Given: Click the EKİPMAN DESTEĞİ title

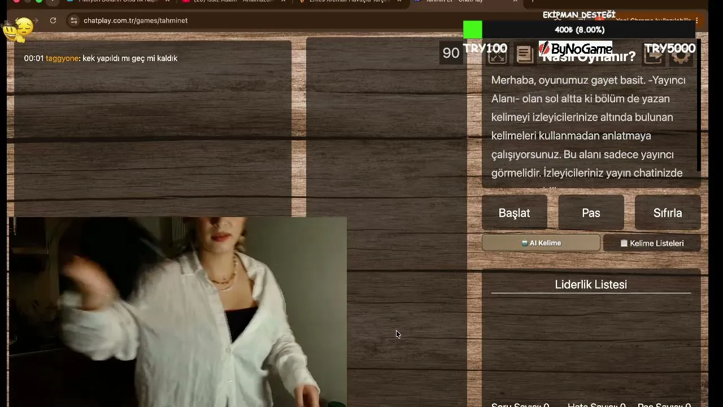Looking at the screenshot, I should 579,15.
